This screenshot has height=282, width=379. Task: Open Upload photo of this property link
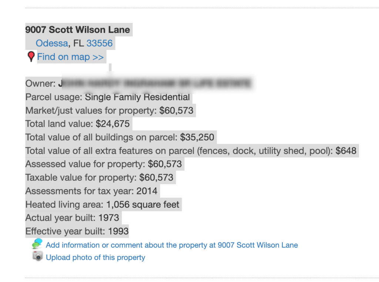(x=95, y=257)
